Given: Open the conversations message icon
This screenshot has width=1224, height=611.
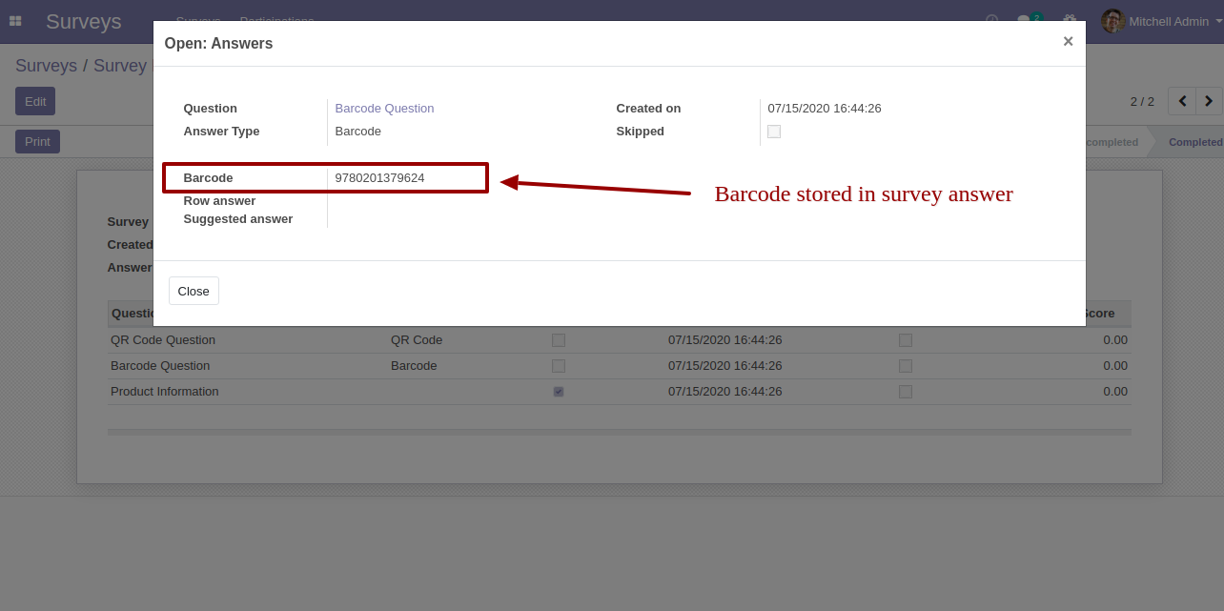Looking at the screenshot, I should click(1025, 21).
